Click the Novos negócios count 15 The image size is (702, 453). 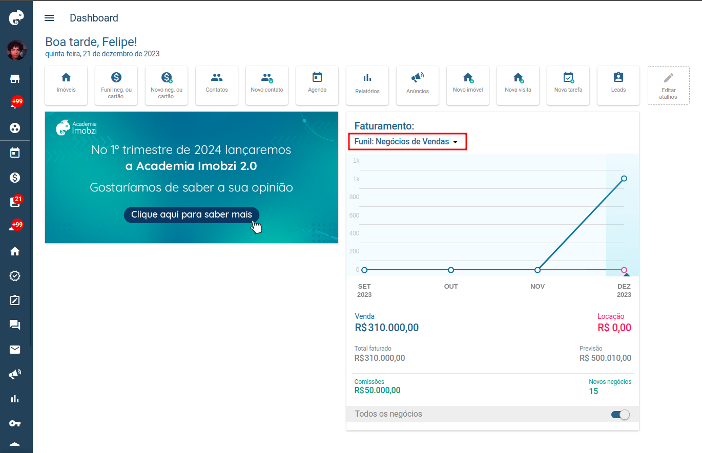[593, 392]
